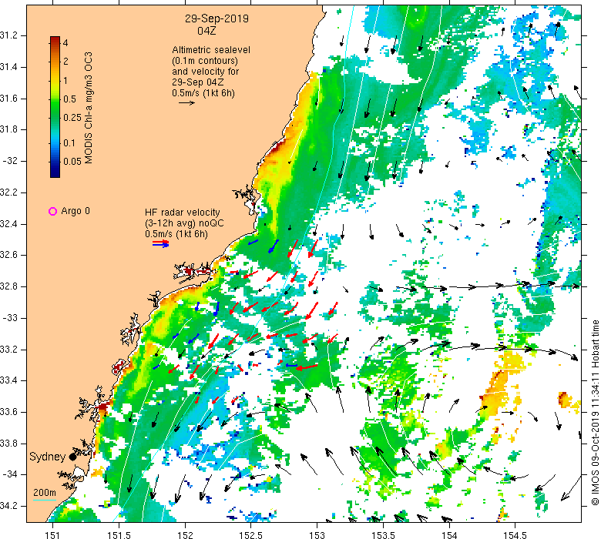Click the latitude axis label '-32'
Screen dimensions: 601x539
click(8, 161)
